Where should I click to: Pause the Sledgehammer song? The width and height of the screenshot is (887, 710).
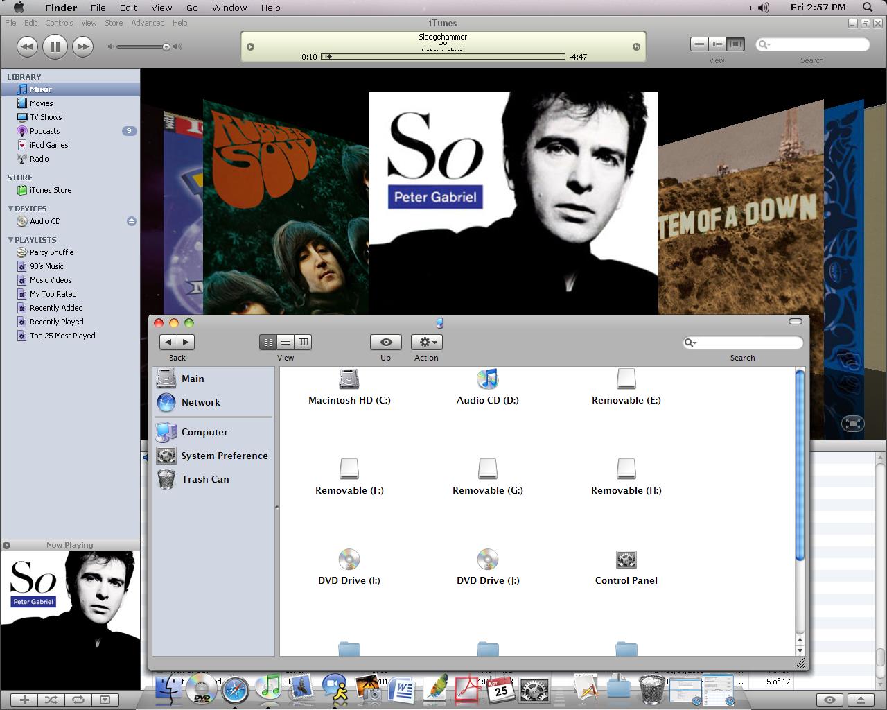[x=55, y=46]
